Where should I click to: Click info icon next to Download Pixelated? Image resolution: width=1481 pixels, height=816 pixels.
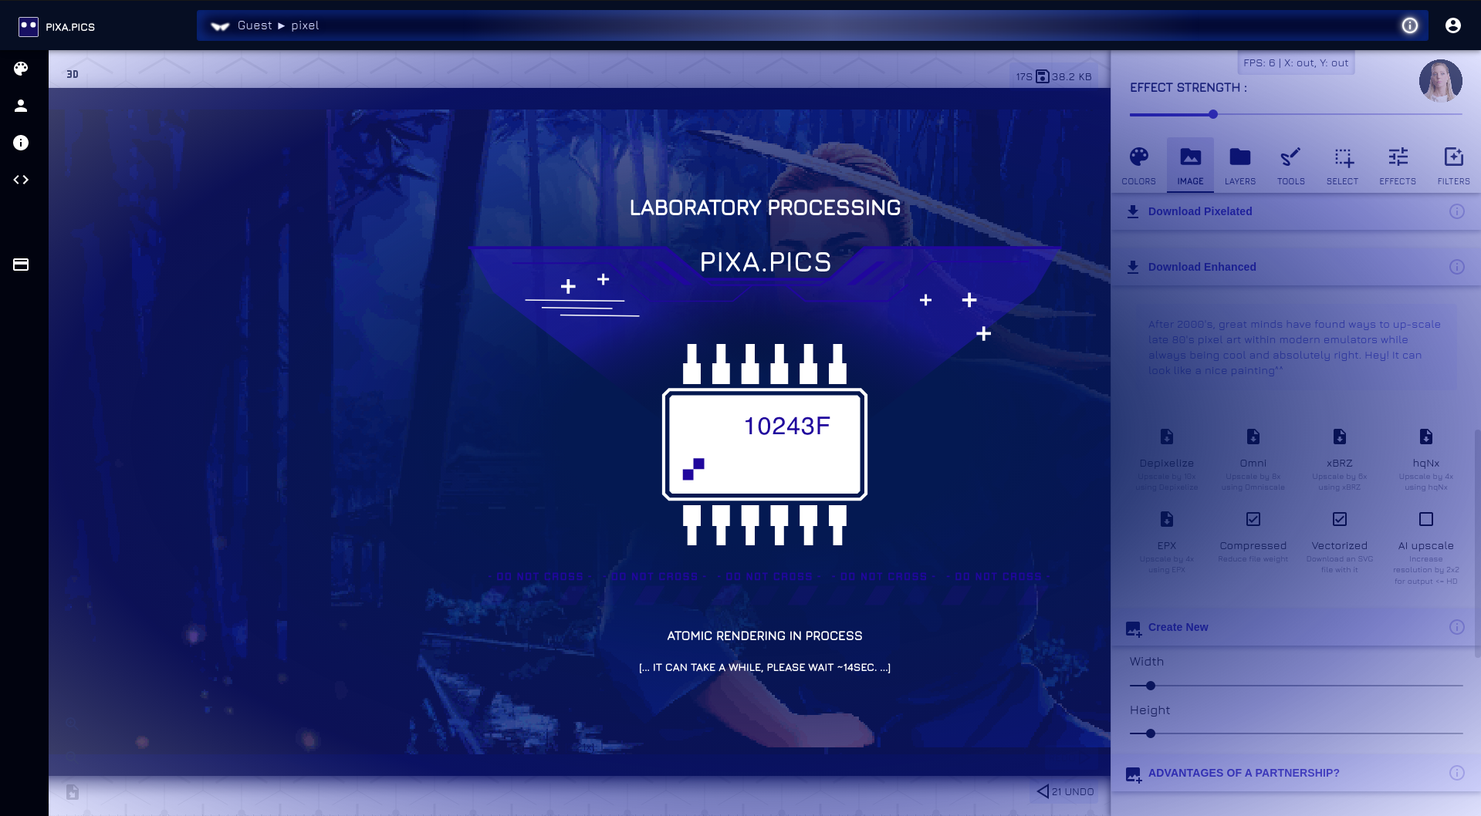click(1457, 211)
